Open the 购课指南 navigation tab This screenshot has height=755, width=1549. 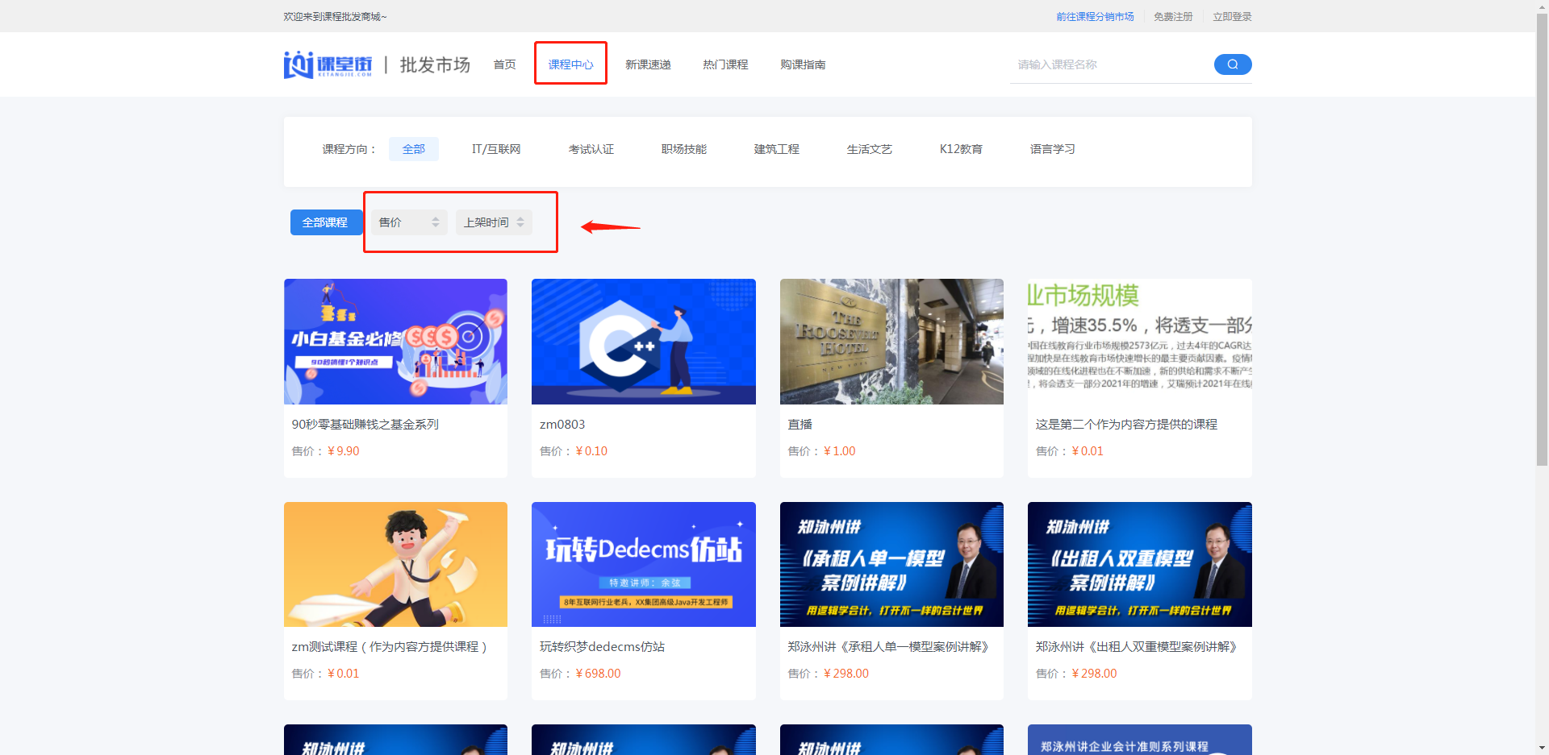pos(803,64)
